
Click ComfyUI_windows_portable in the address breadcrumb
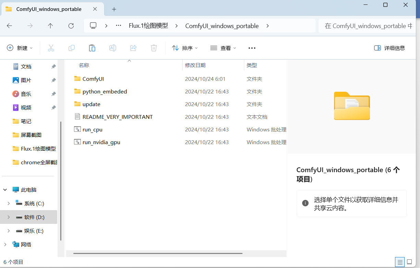click(x=222, y=26)
